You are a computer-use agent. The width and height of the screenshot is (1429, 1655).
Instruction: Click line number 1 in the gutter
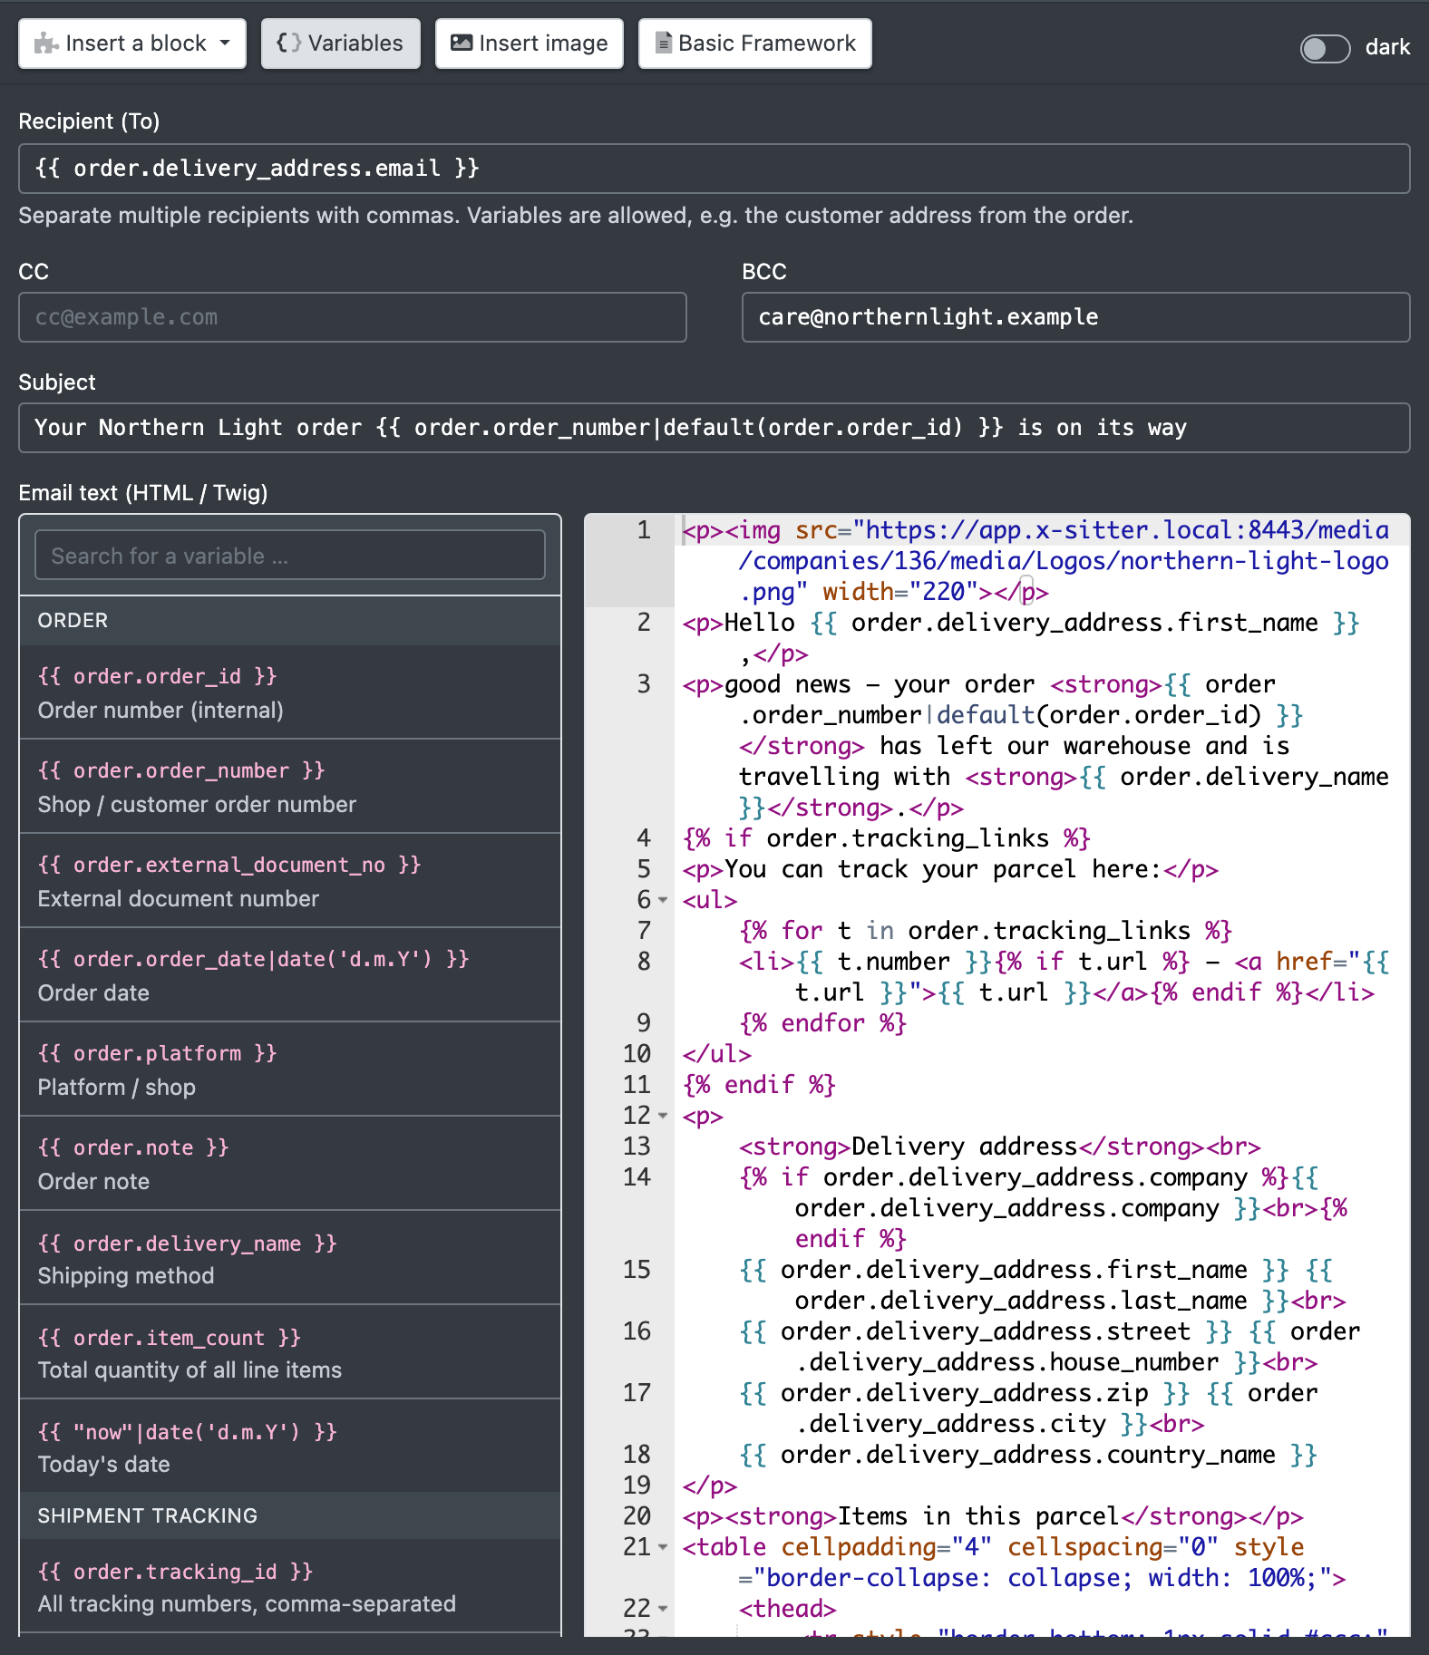[643, 530]
